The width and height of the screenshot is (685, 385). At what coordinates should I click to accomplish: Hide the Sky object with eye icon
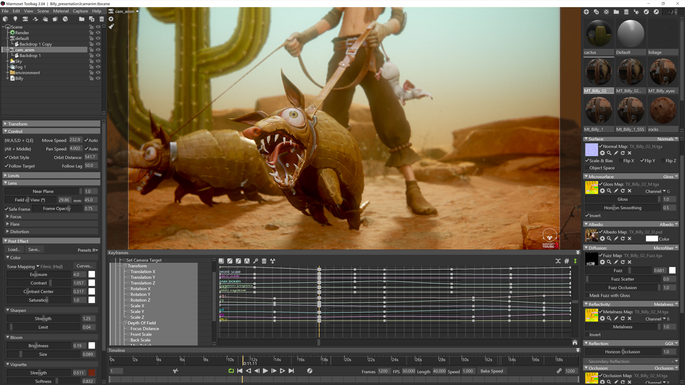click(x=98, y=61)
